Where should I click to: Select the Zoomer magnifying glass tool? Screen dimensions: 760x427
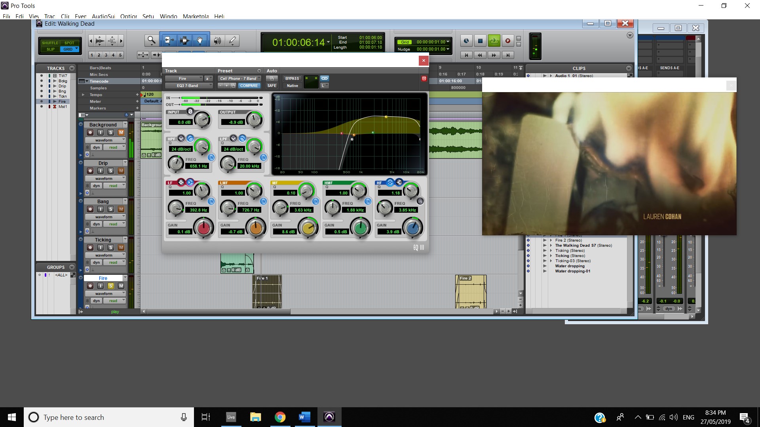(x=151, y=40)
